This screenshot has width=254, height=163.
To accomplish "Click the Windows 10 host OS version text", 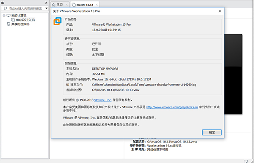I will coord(121,79).
